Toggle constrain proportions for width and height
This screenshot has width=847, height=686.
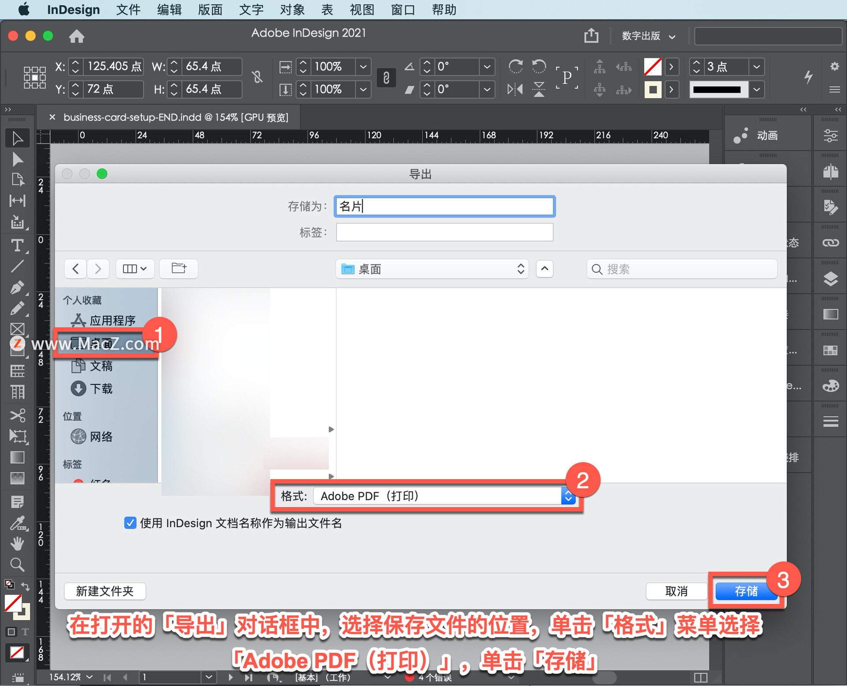[258, 77]
